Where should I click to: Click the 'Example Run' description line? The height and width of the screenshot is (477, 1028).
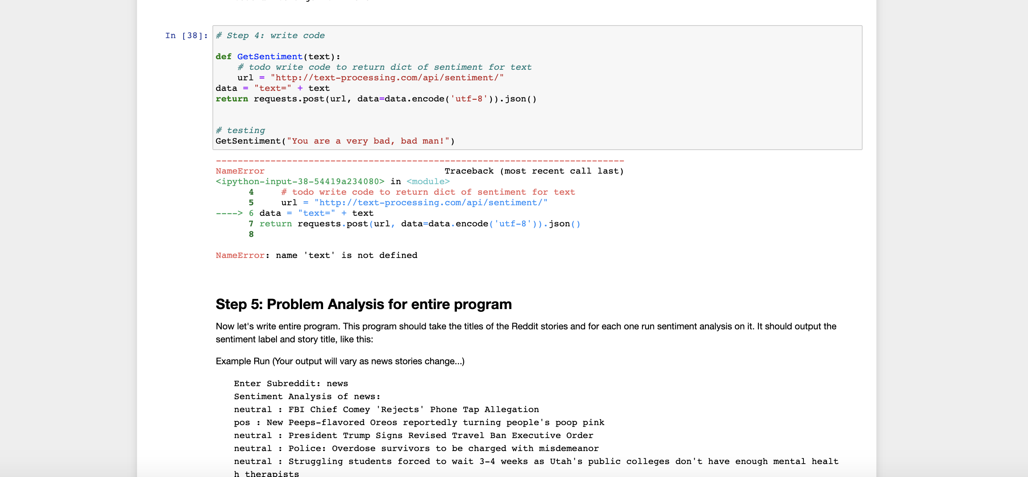tap(340, 361)
